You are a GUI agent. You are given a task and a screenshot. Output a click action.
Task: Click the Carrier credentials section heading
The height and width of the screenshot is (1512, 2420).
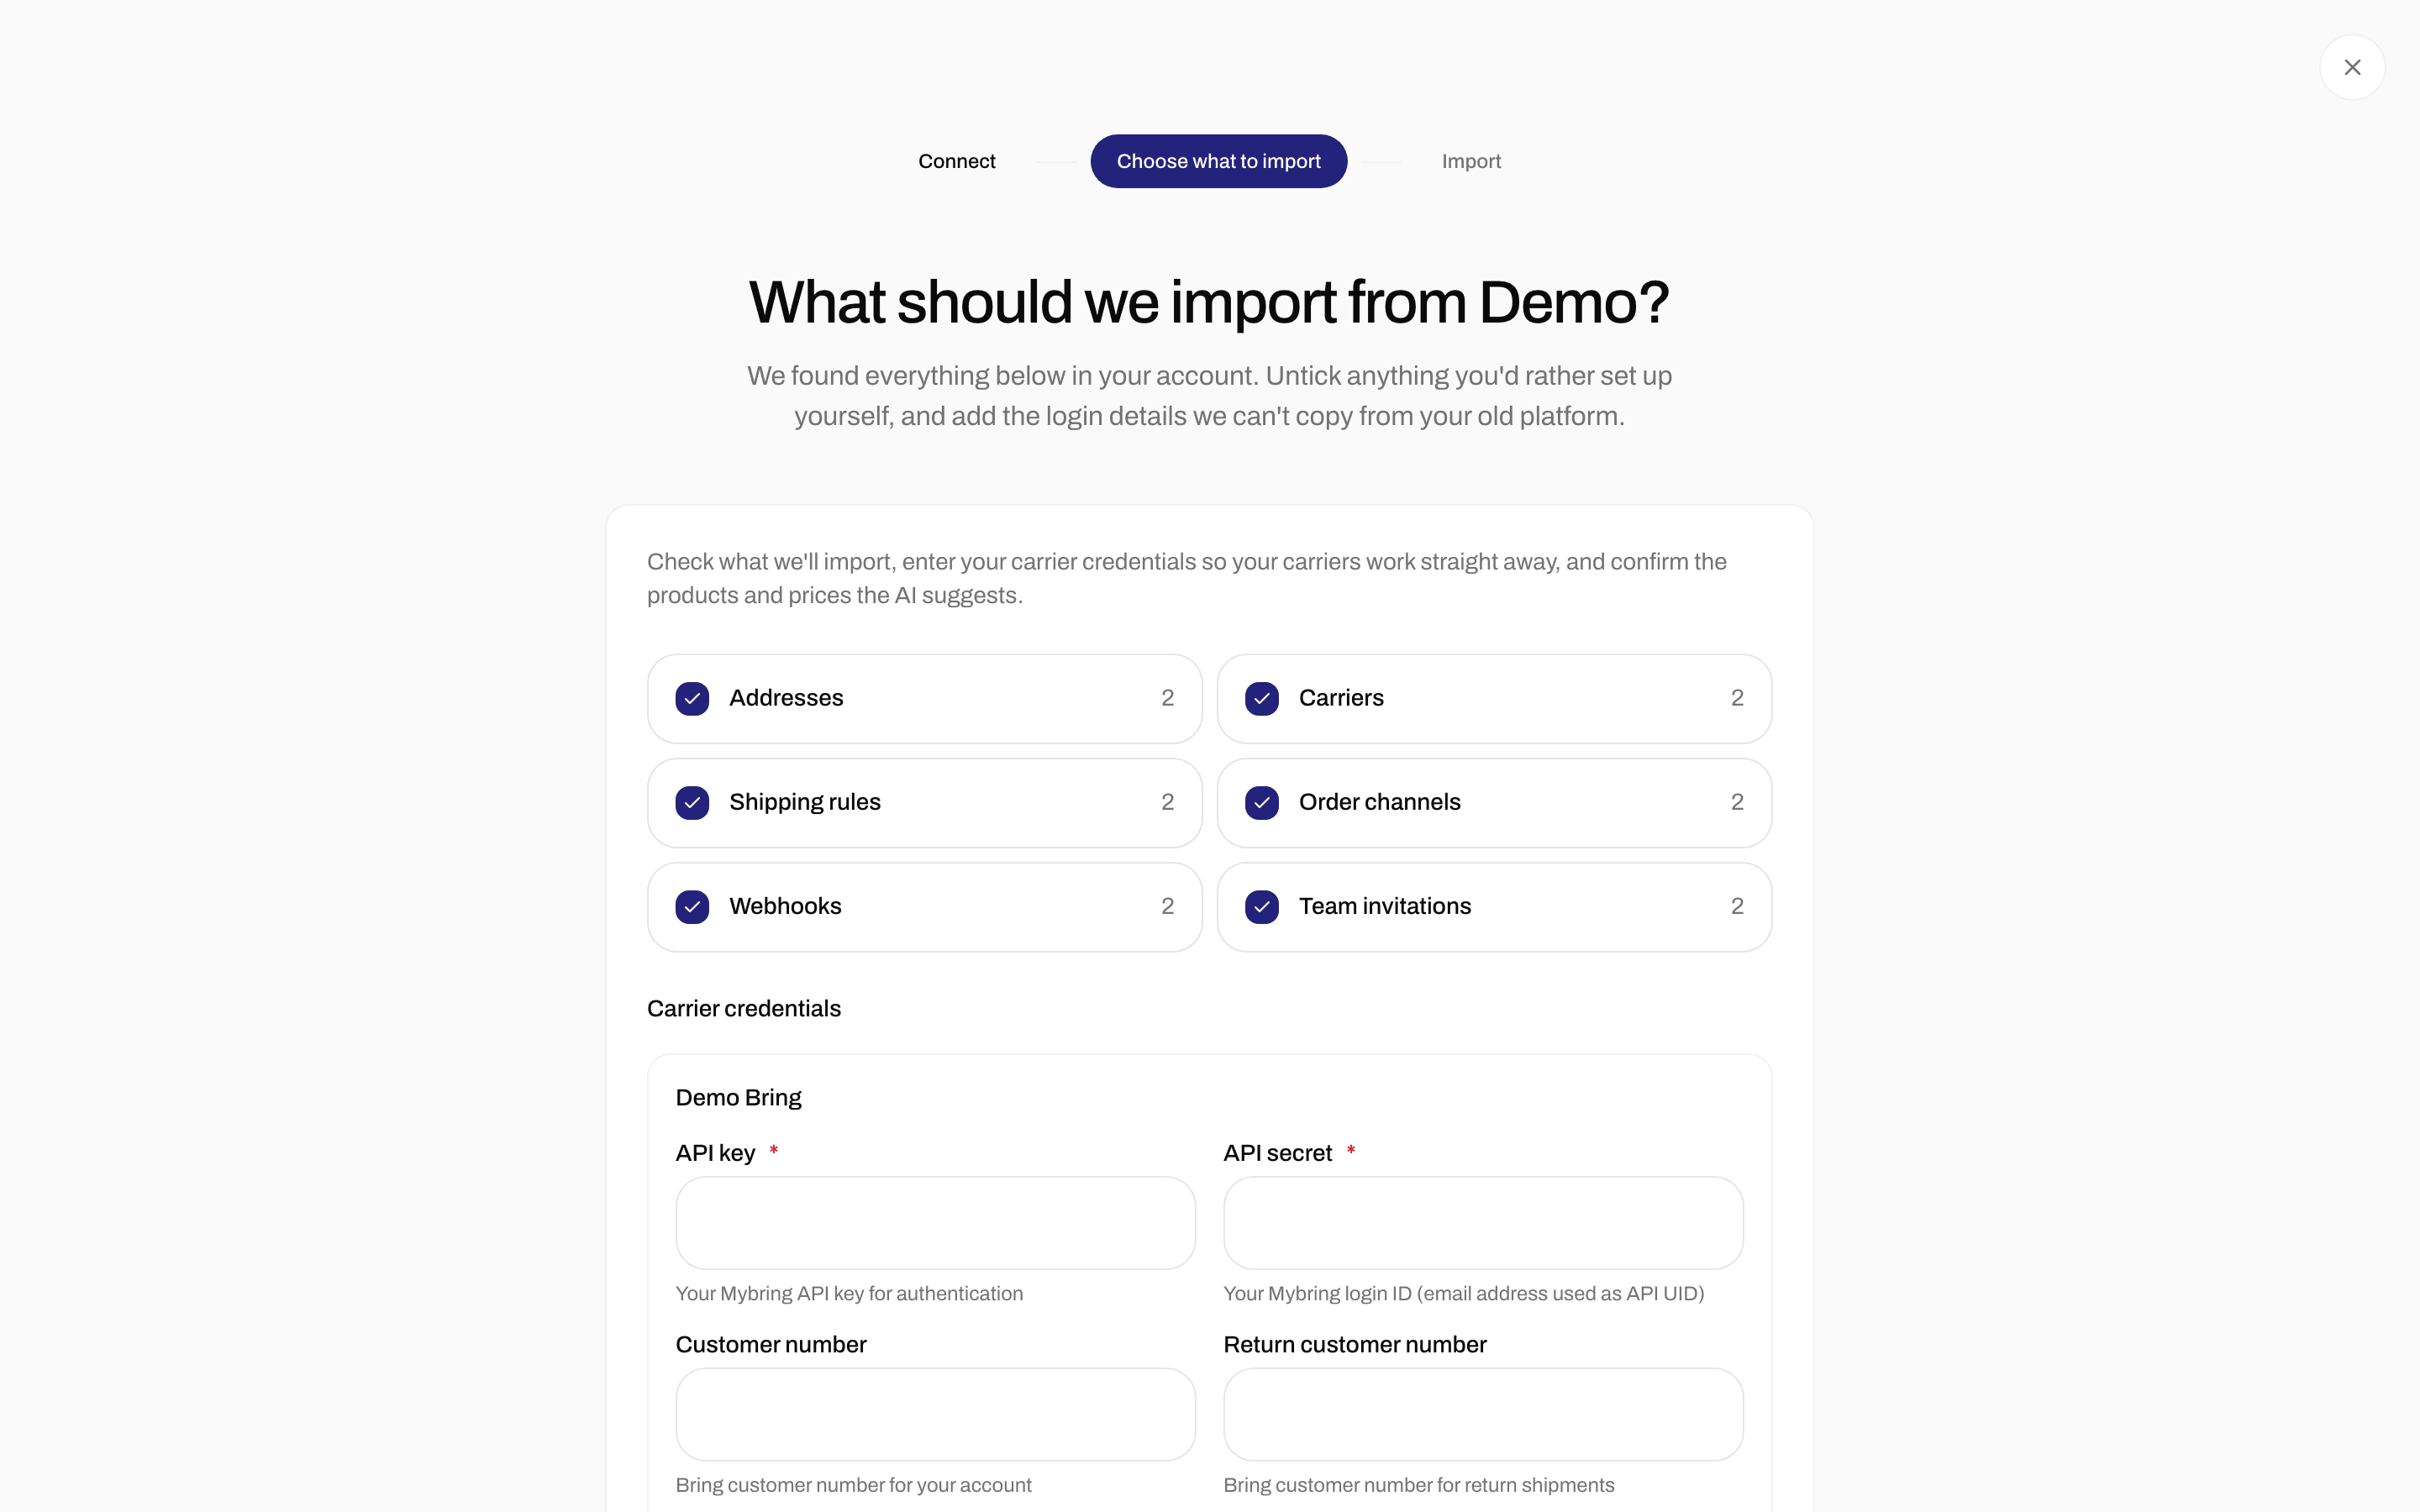tap(744, 1008)
